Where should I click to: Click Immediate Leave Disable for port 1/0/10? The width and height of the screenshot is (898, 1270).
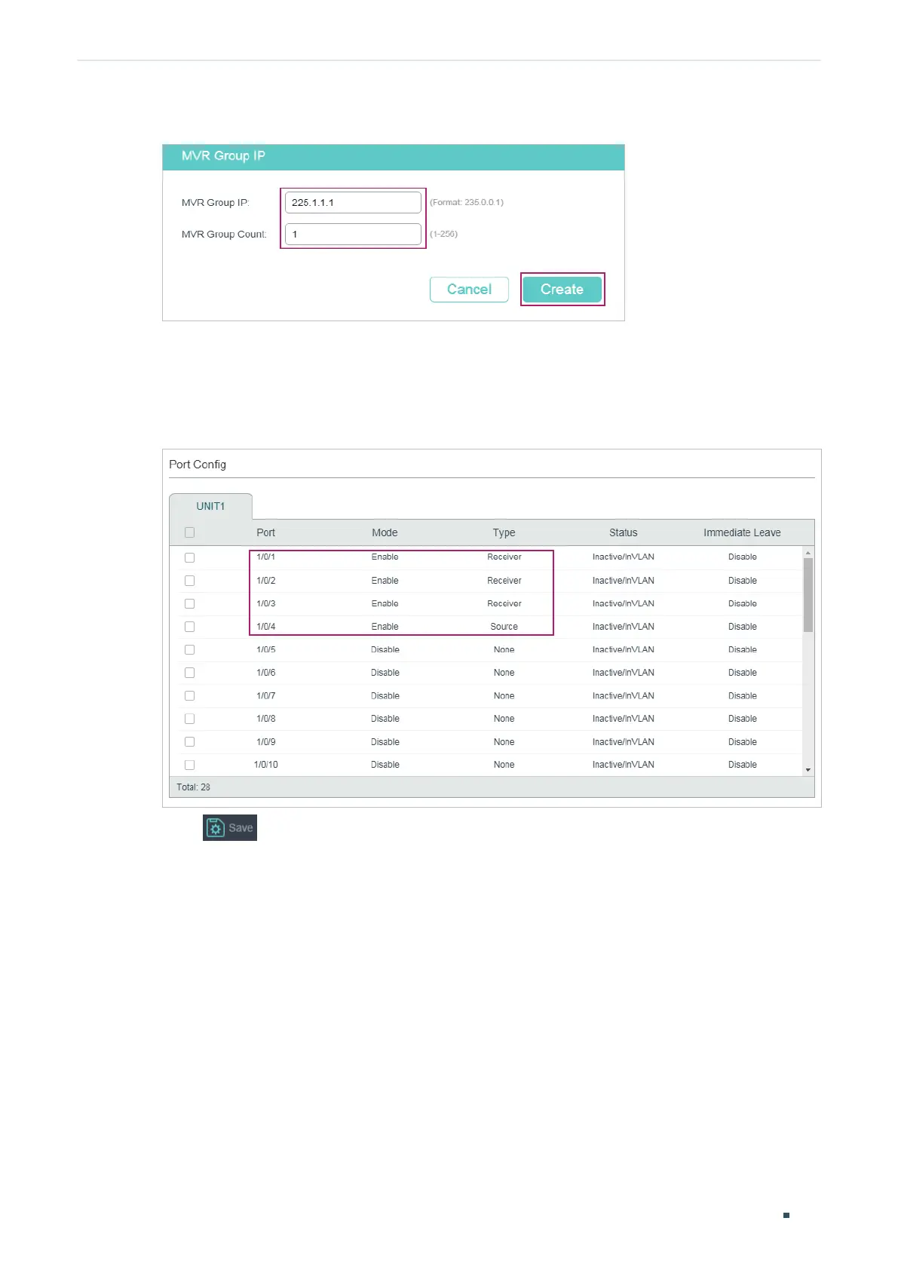(x=742, y=765)
